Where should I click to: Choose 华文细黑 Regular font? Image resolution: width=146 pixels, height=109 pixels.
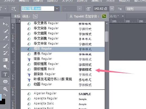(63, 33)
